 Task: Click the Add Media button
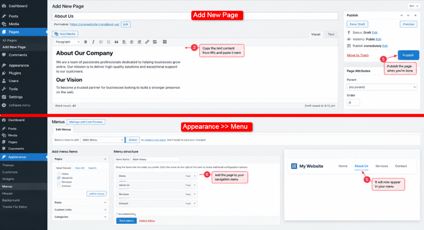(x=65, y=34)
